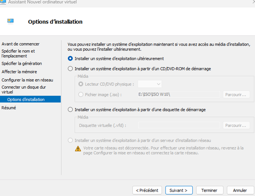This screenshot has width=255, height=196.
Task: Open Configurer la mise en réseau step
Action: tap(27, 80)
